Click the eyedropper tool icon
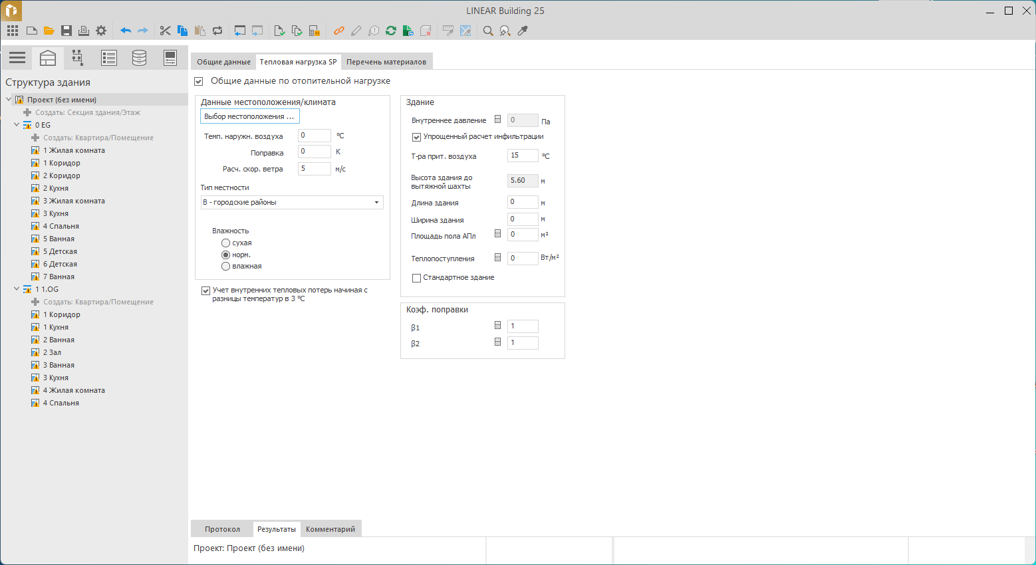 (x=523, y=31)
